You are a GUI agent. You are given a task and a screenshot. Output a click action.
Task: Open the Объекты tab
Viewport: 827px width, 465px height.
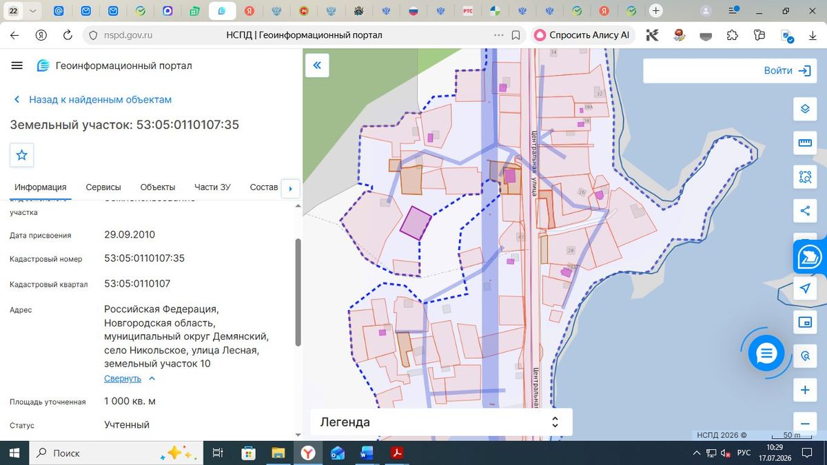(158, 187)
